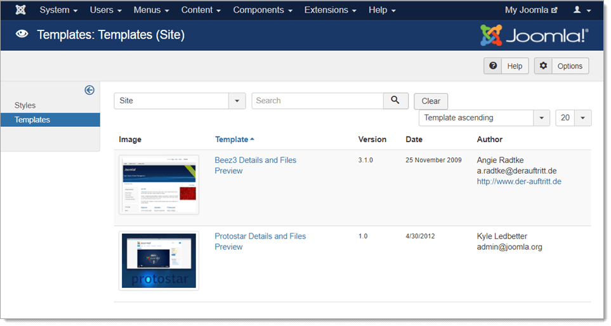Image resolution: width=611 pixels, height=326 pixels.
Task: Select Templates in sidebar
Action: (x=50, y=120)
